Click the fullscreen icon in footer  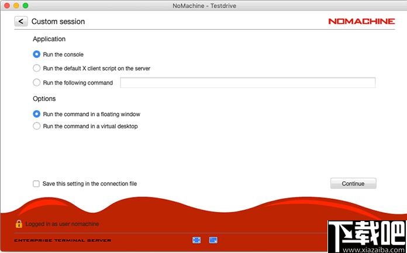click(x=196, y=240)
